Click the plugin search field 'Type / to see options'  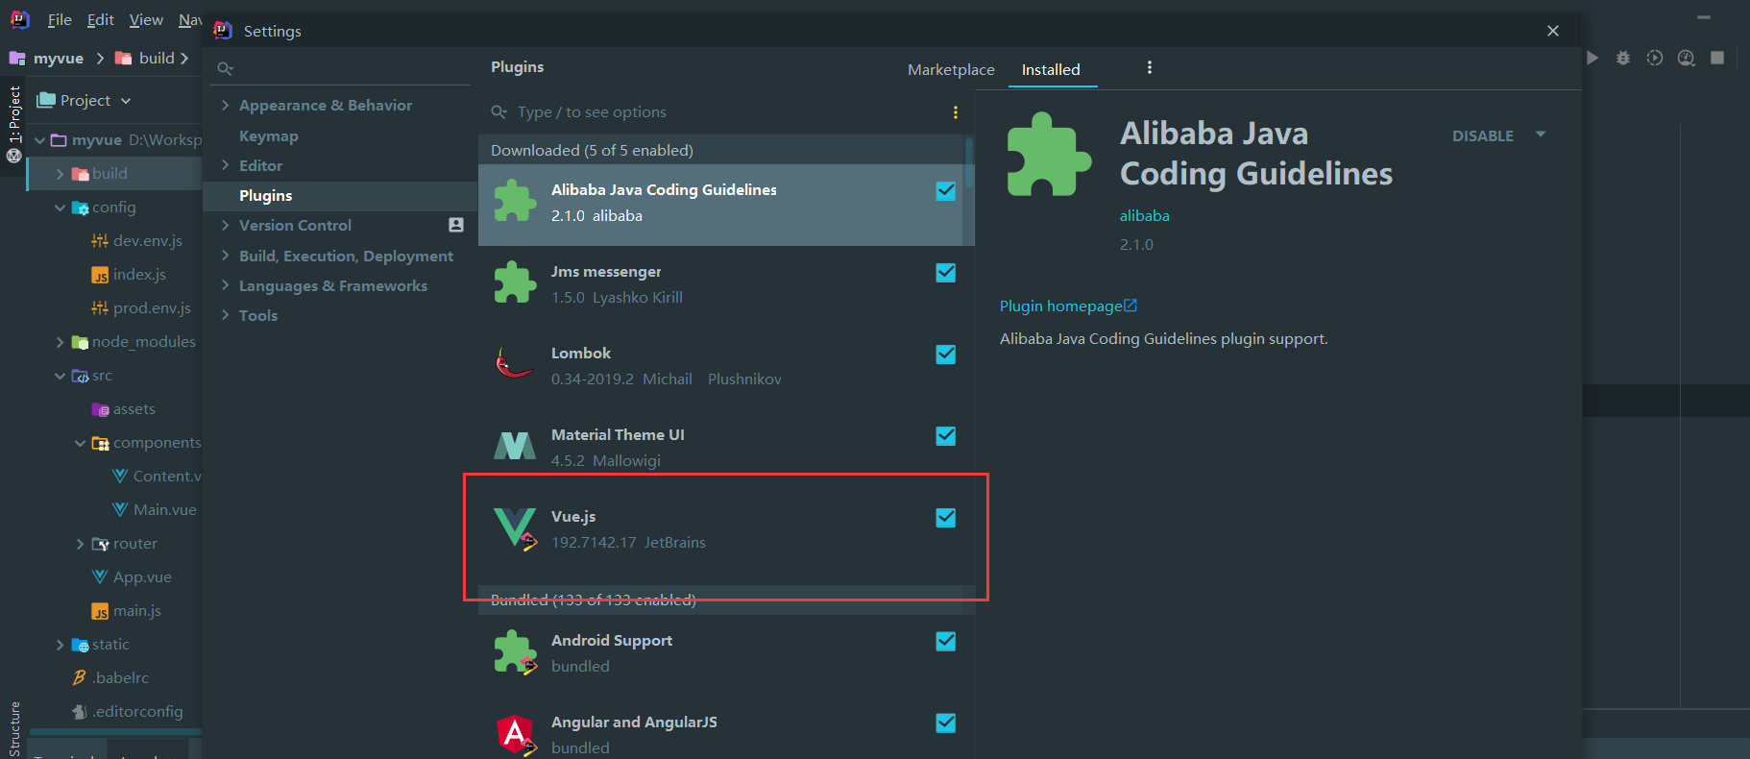720,112
